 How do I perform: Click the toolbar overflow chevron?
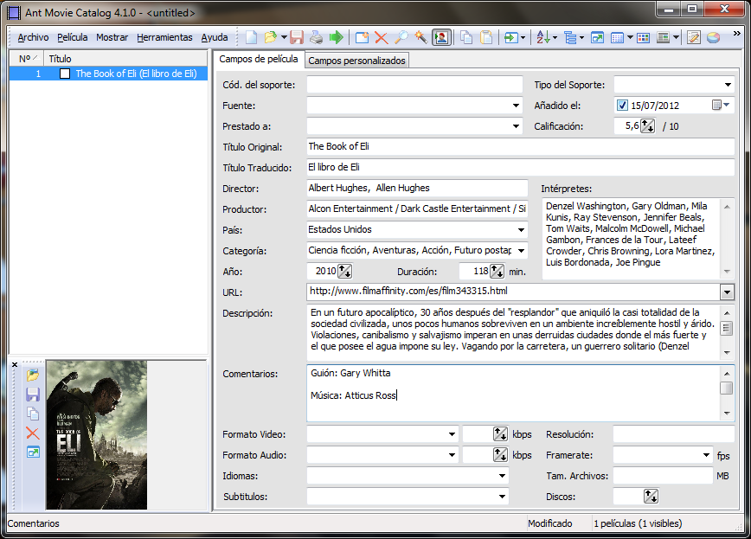pos(736,34)
